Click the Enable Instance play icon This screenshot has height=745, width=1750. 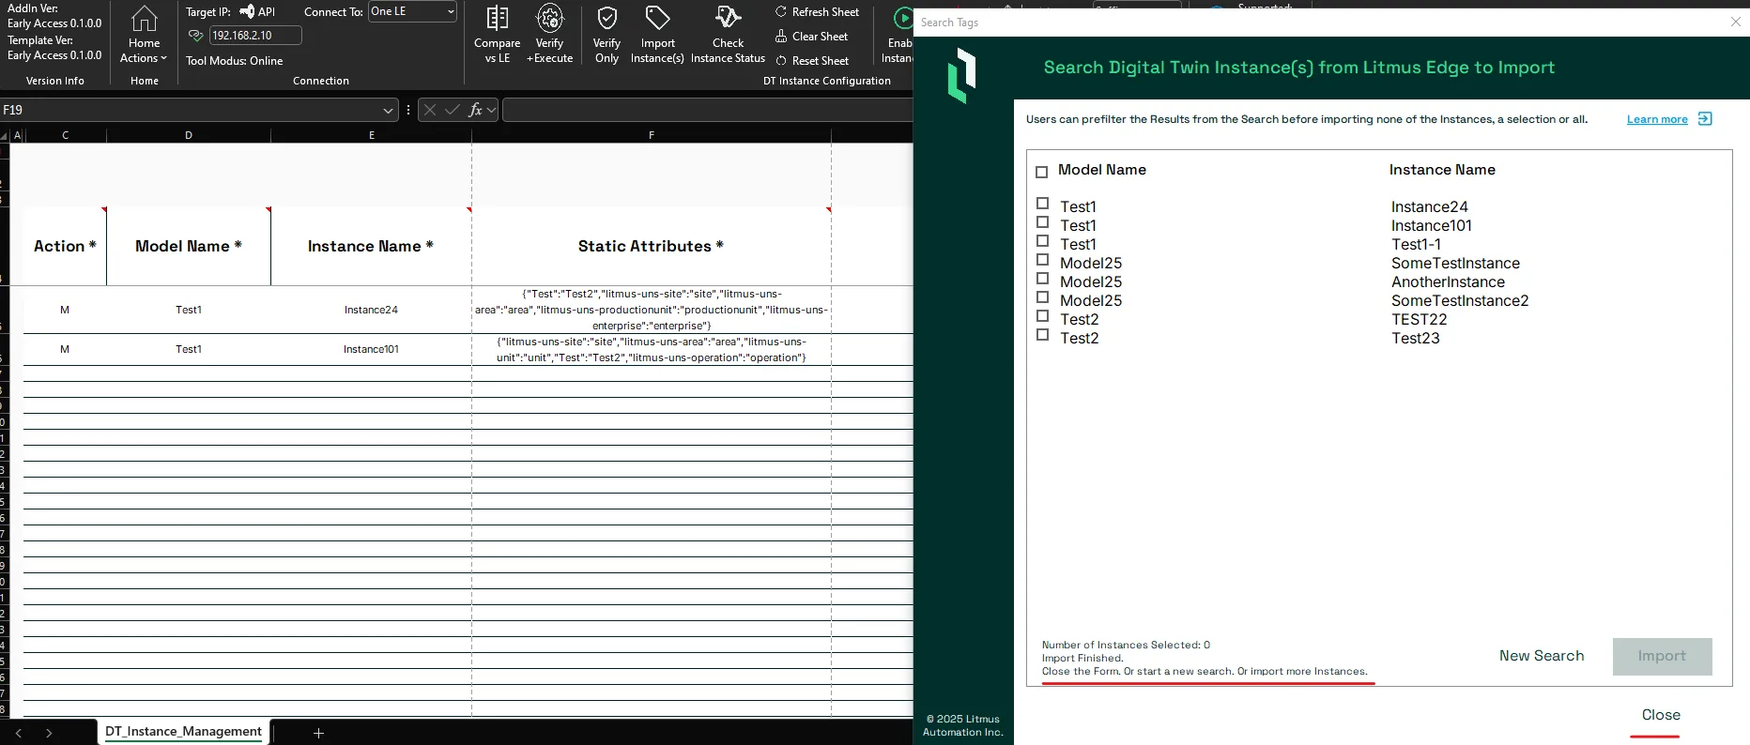(902, 18)
